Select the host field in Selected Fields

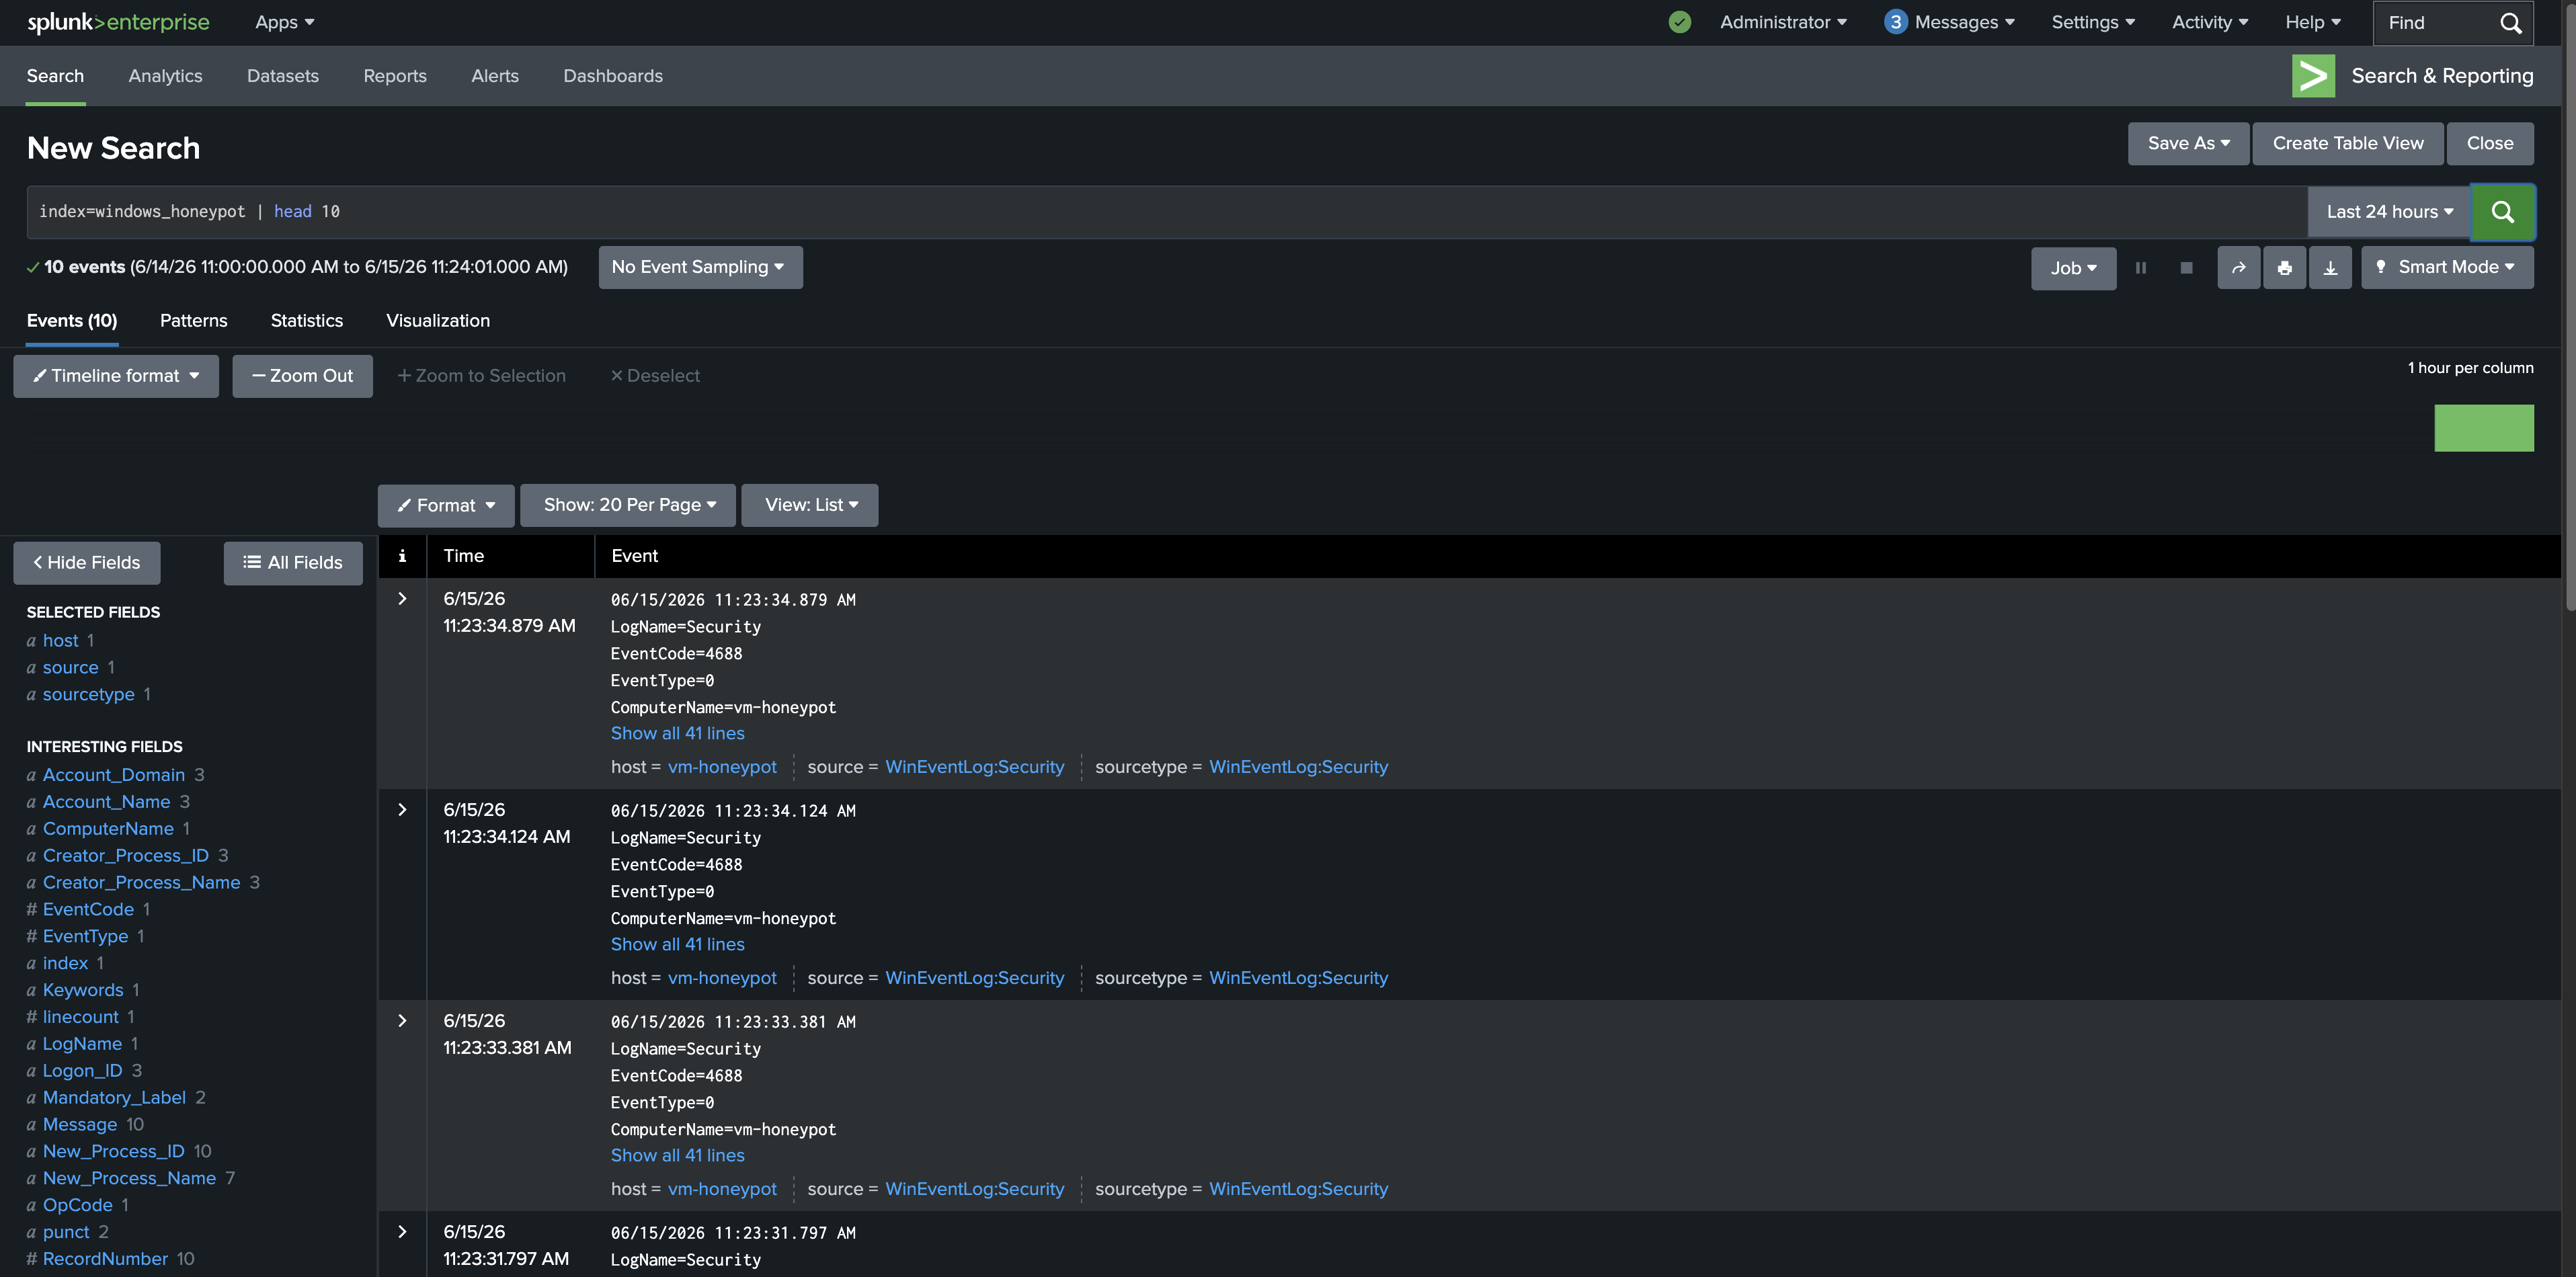60,641
